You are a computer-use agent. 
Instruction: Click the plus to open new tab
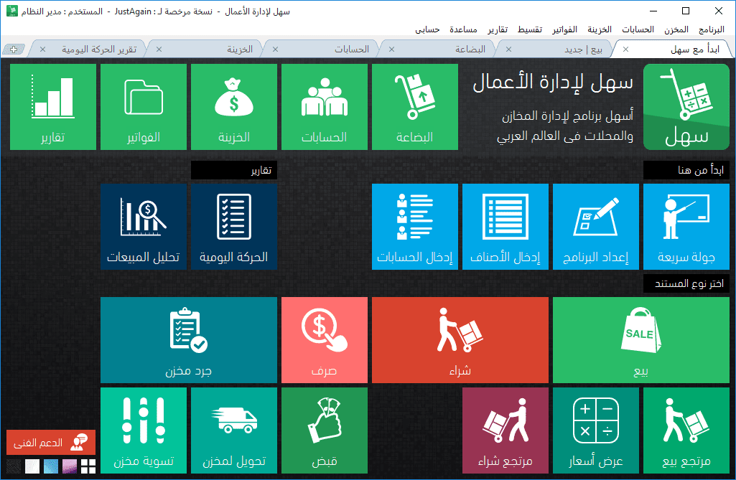(13, 48)
